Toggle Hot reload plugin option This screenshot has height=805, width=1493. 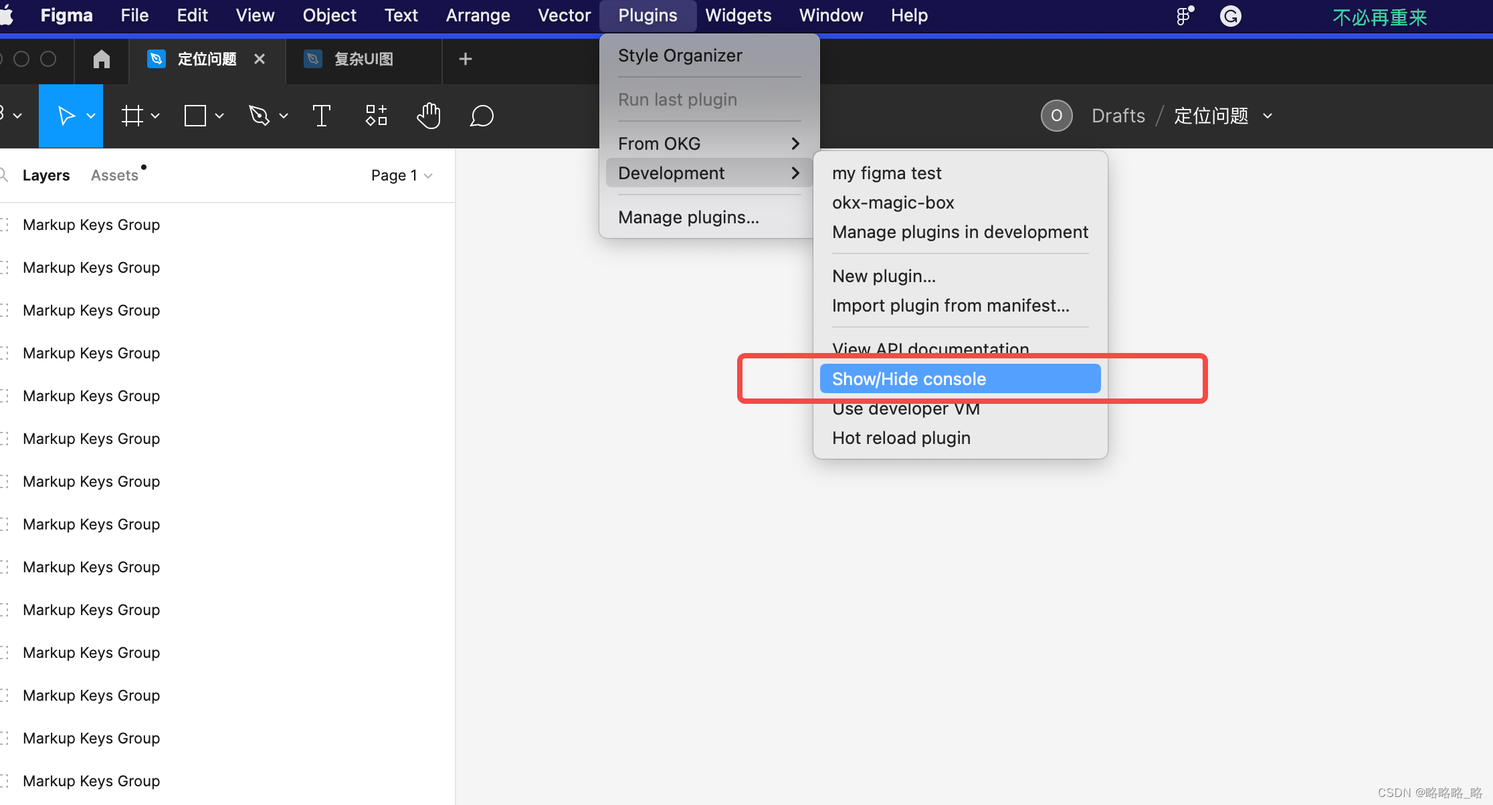(x=901, y=438)
